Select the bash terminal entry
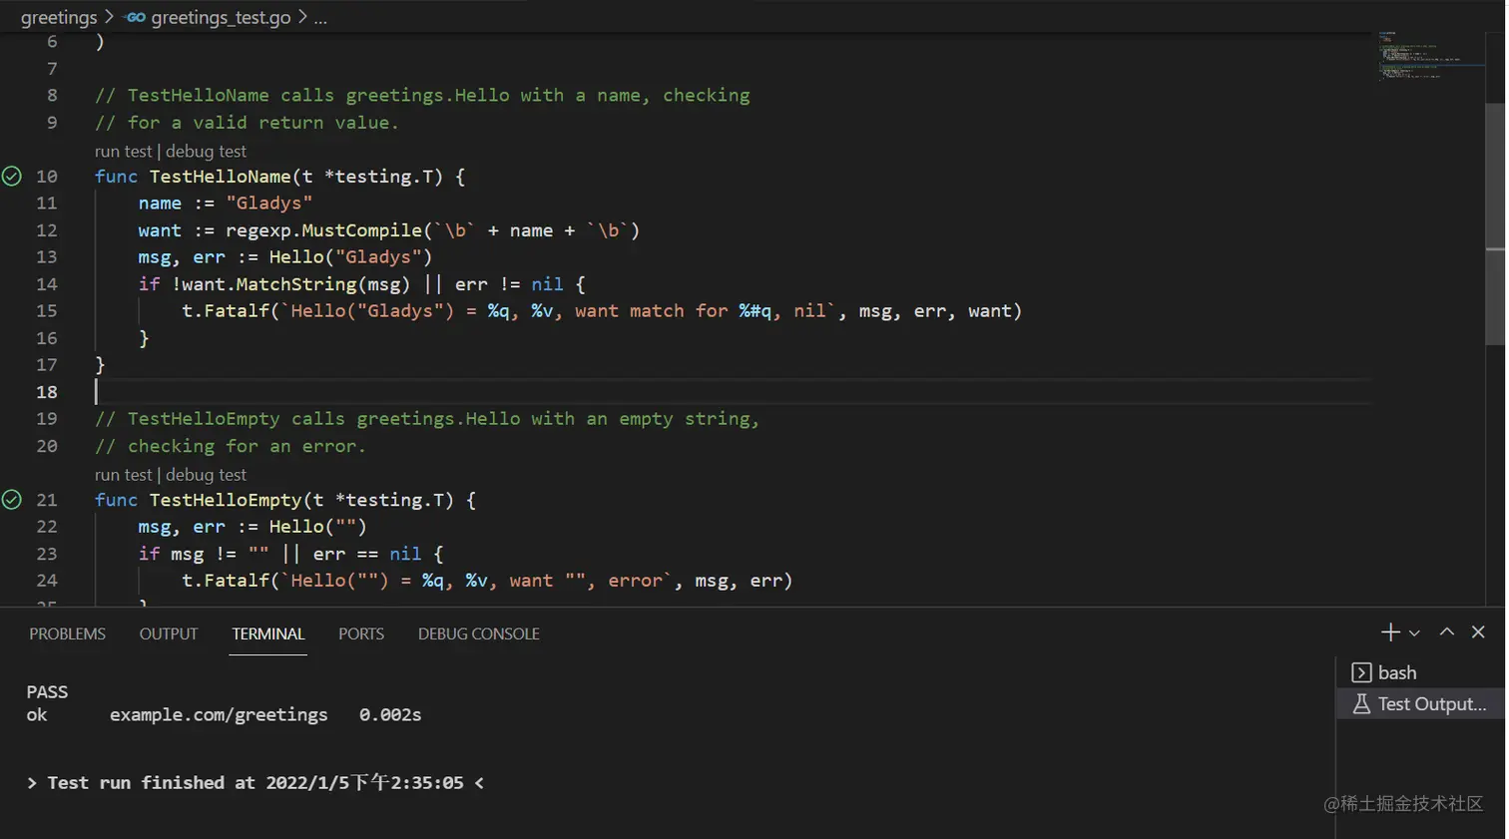 (x=1420, y=672)
